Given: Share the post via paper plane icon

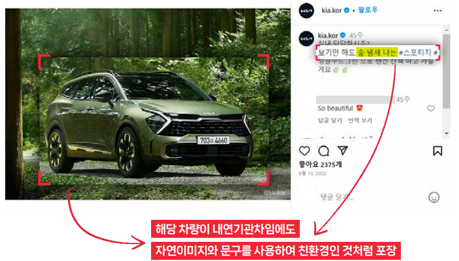Looking at the screenshot, I should [x=342, y=151].
